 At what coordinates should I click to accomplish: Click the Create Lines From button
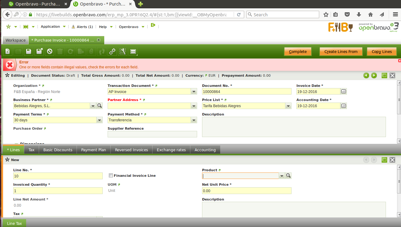(x=341, y=52)
